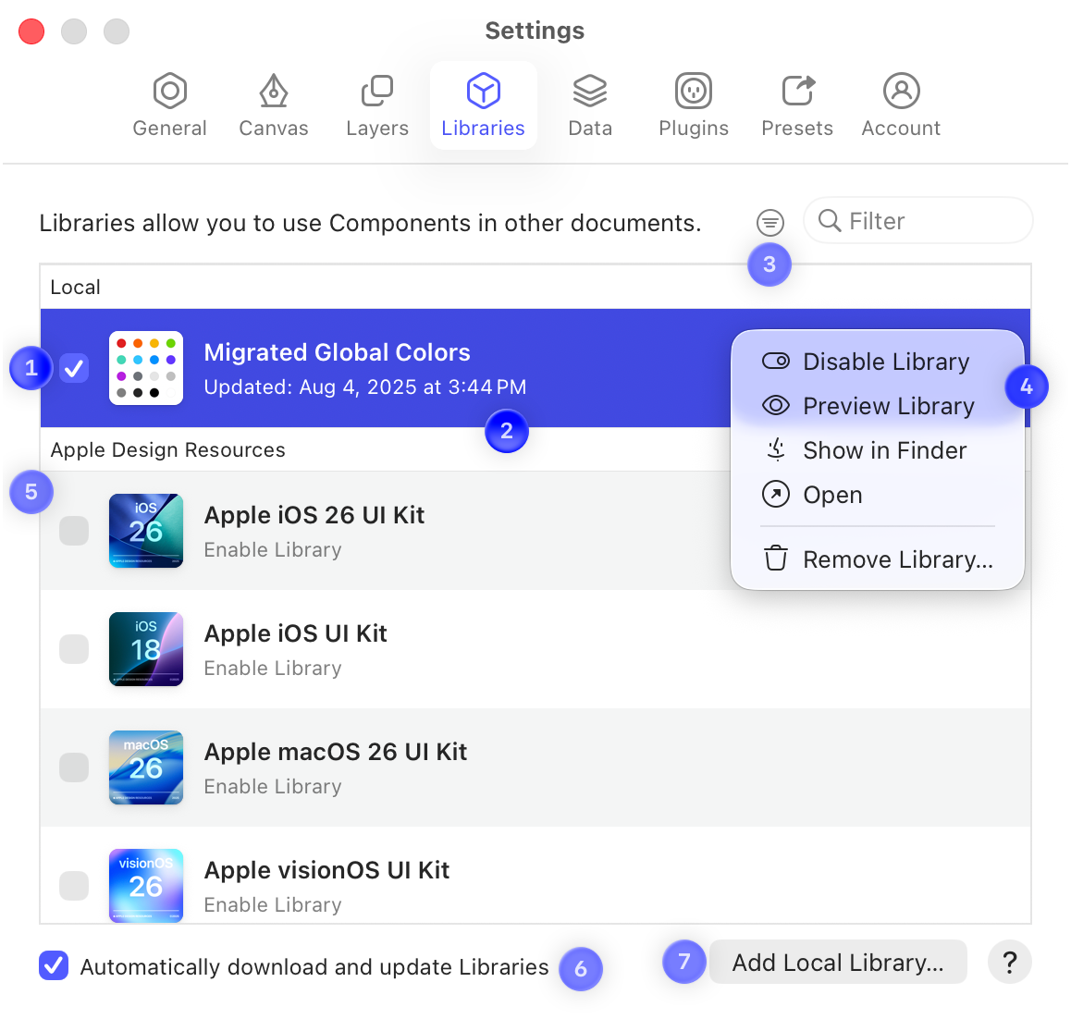Image resolution: width=1071 pixels, height=1019 pixels.
Task: Enable the Apple iOS UI Kit checkbox
Action: [x=74, y=649]
